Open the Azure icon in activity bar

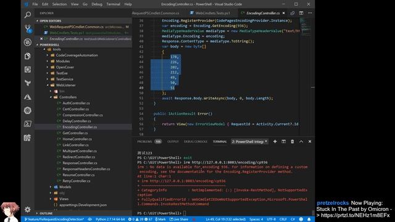(28, 97)
